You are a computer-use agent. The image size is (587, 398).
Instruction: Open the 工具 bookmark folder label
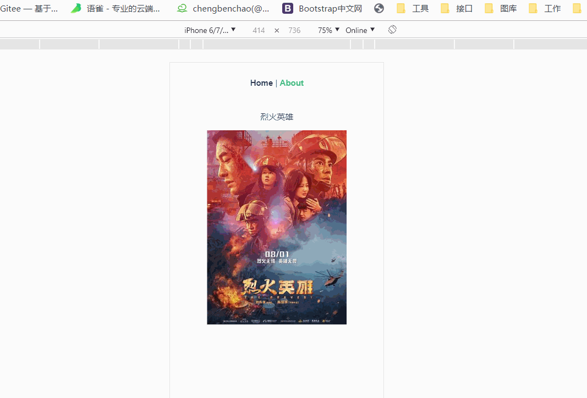[420, 9]
